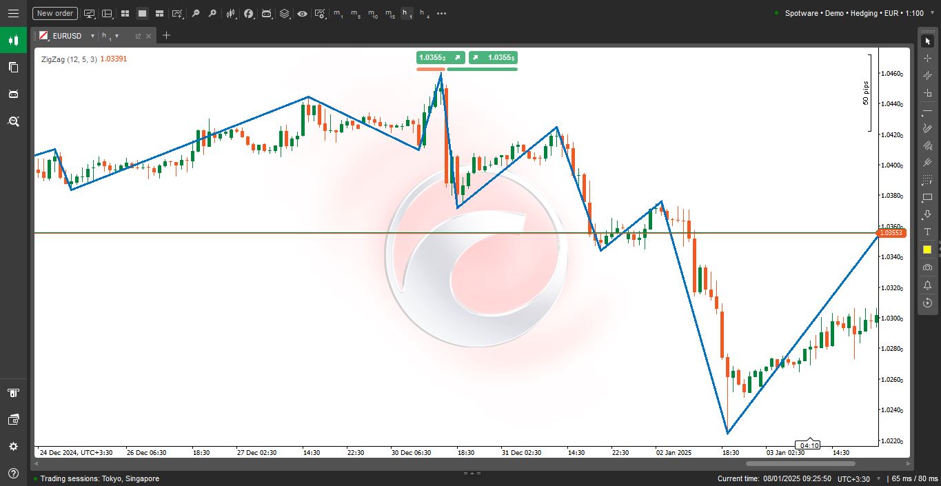The height and width of the screenshot is (486, 941).
Task: Take a chart snapshot with camera
Action: click(927, 267)
